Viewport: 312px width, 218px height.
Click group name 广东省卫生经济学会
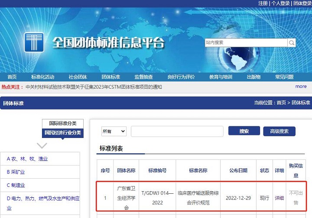126,198
